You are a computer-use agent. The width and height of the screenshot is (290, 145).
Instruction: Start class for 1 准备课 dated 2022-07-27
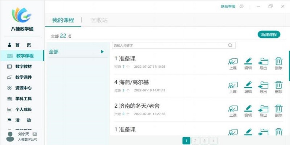click(233, 64)
